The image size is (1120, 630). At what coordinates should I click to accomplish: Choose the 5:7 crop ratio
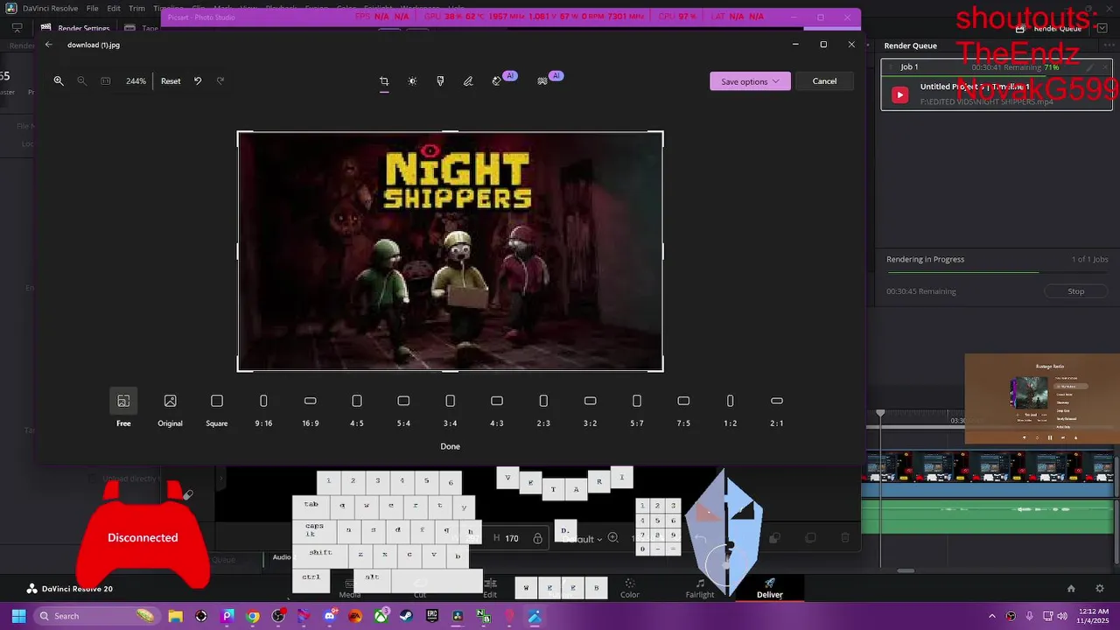tap(637, 409)
